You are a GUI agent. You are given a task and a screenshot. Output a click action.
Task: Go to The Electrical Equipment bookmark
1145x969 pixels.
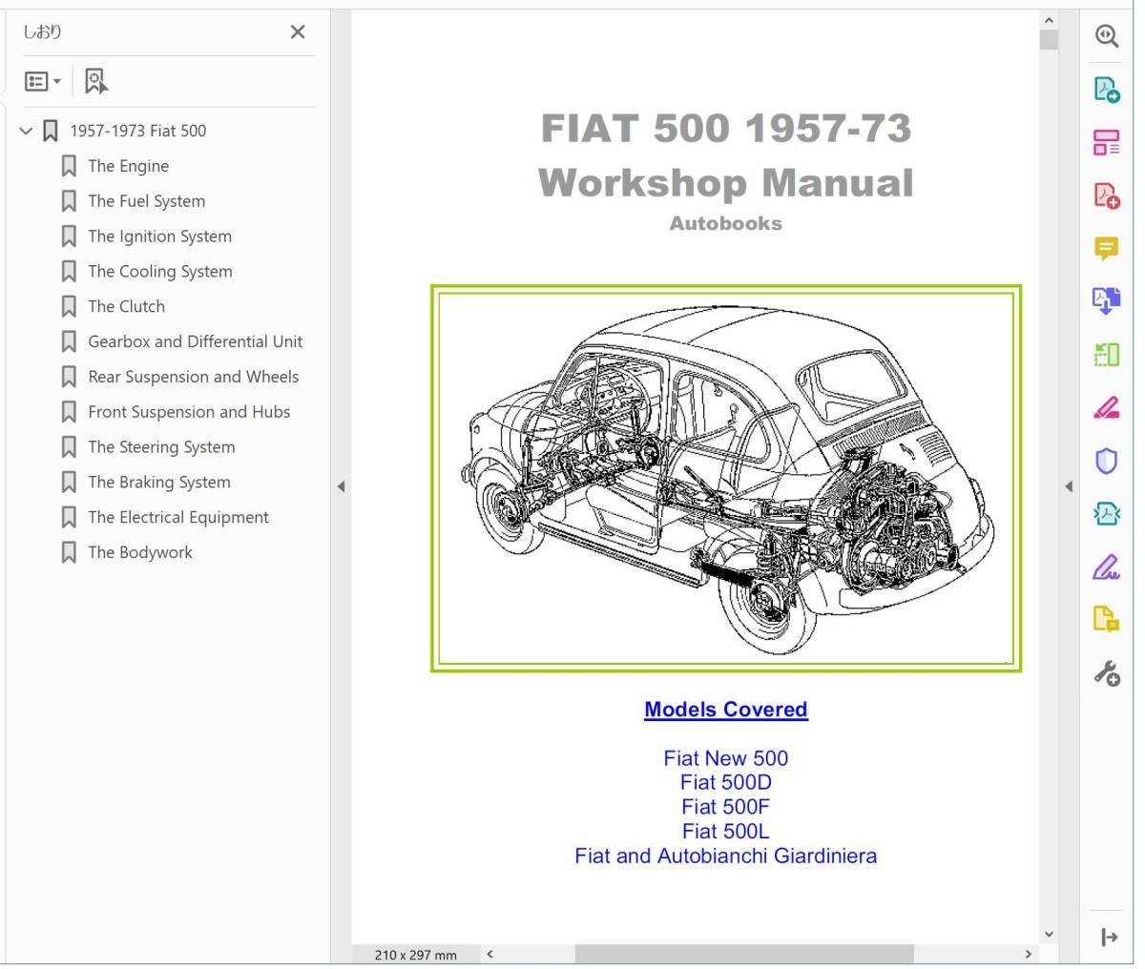(x=178, y=517)
